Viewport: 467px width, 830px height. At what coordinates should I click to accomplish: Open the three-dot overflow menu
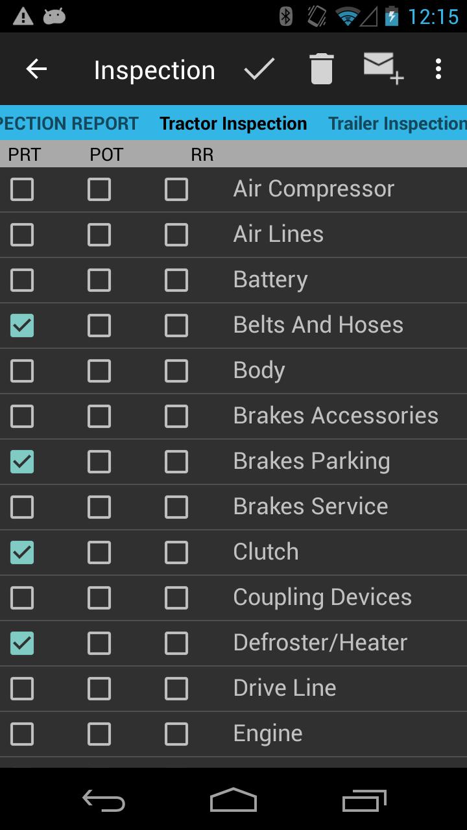pyautogui.click(x=438, y=69)
